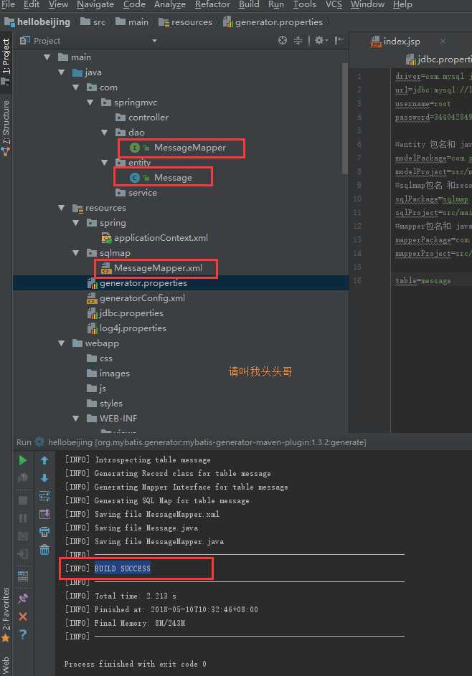Collapse the dao package
Viewport: 472px width, 676px height.
[x=105, y=133]
